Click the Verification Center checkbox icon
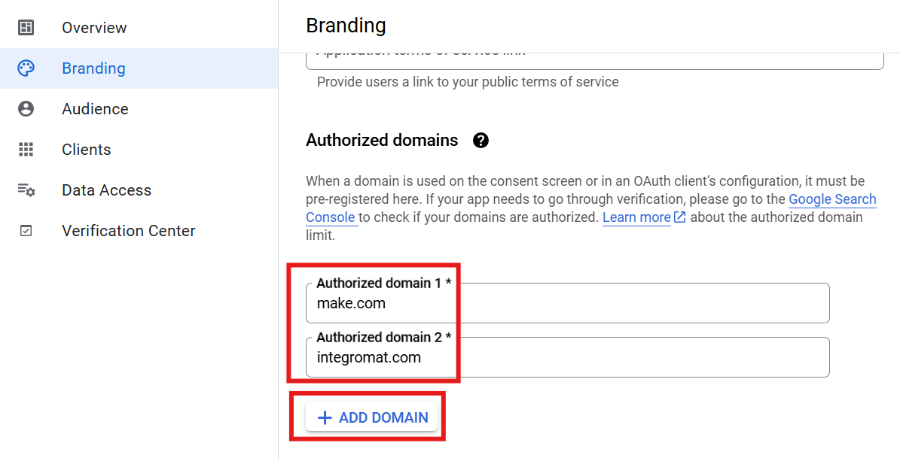The width and height of the screenshot is (900, 461). pyautogui.click(x=26, y=231)
